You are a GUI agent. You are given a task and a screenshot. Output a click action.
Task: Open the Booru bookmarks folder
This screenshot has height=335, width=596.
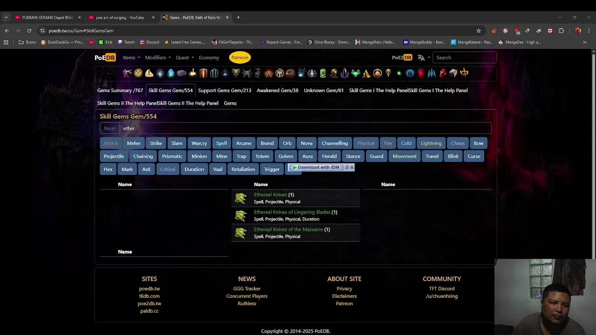click(27, 42)
